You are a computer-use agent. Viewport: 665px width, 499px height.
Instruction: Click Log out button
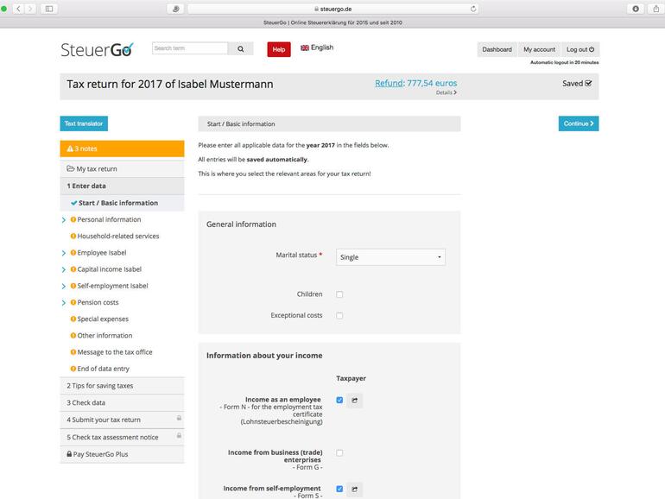point(580,49)
